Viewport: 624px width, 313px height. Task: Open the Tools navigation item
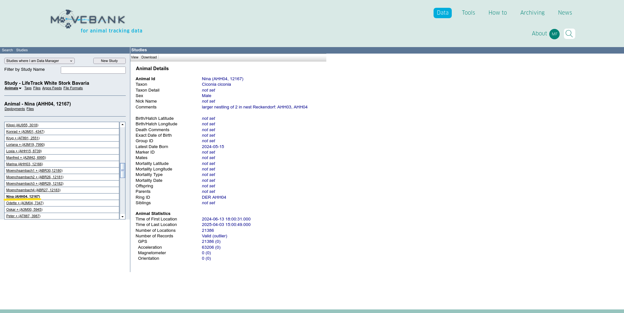468,13
